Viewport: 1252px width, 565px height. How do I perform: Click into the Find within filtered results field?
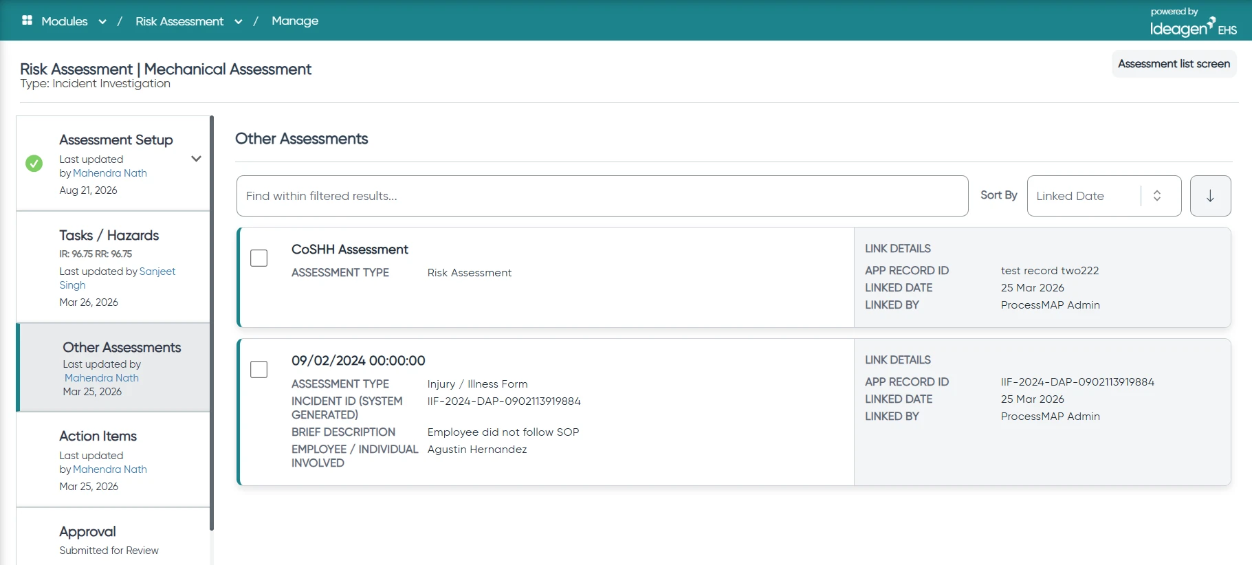point(602,196)
